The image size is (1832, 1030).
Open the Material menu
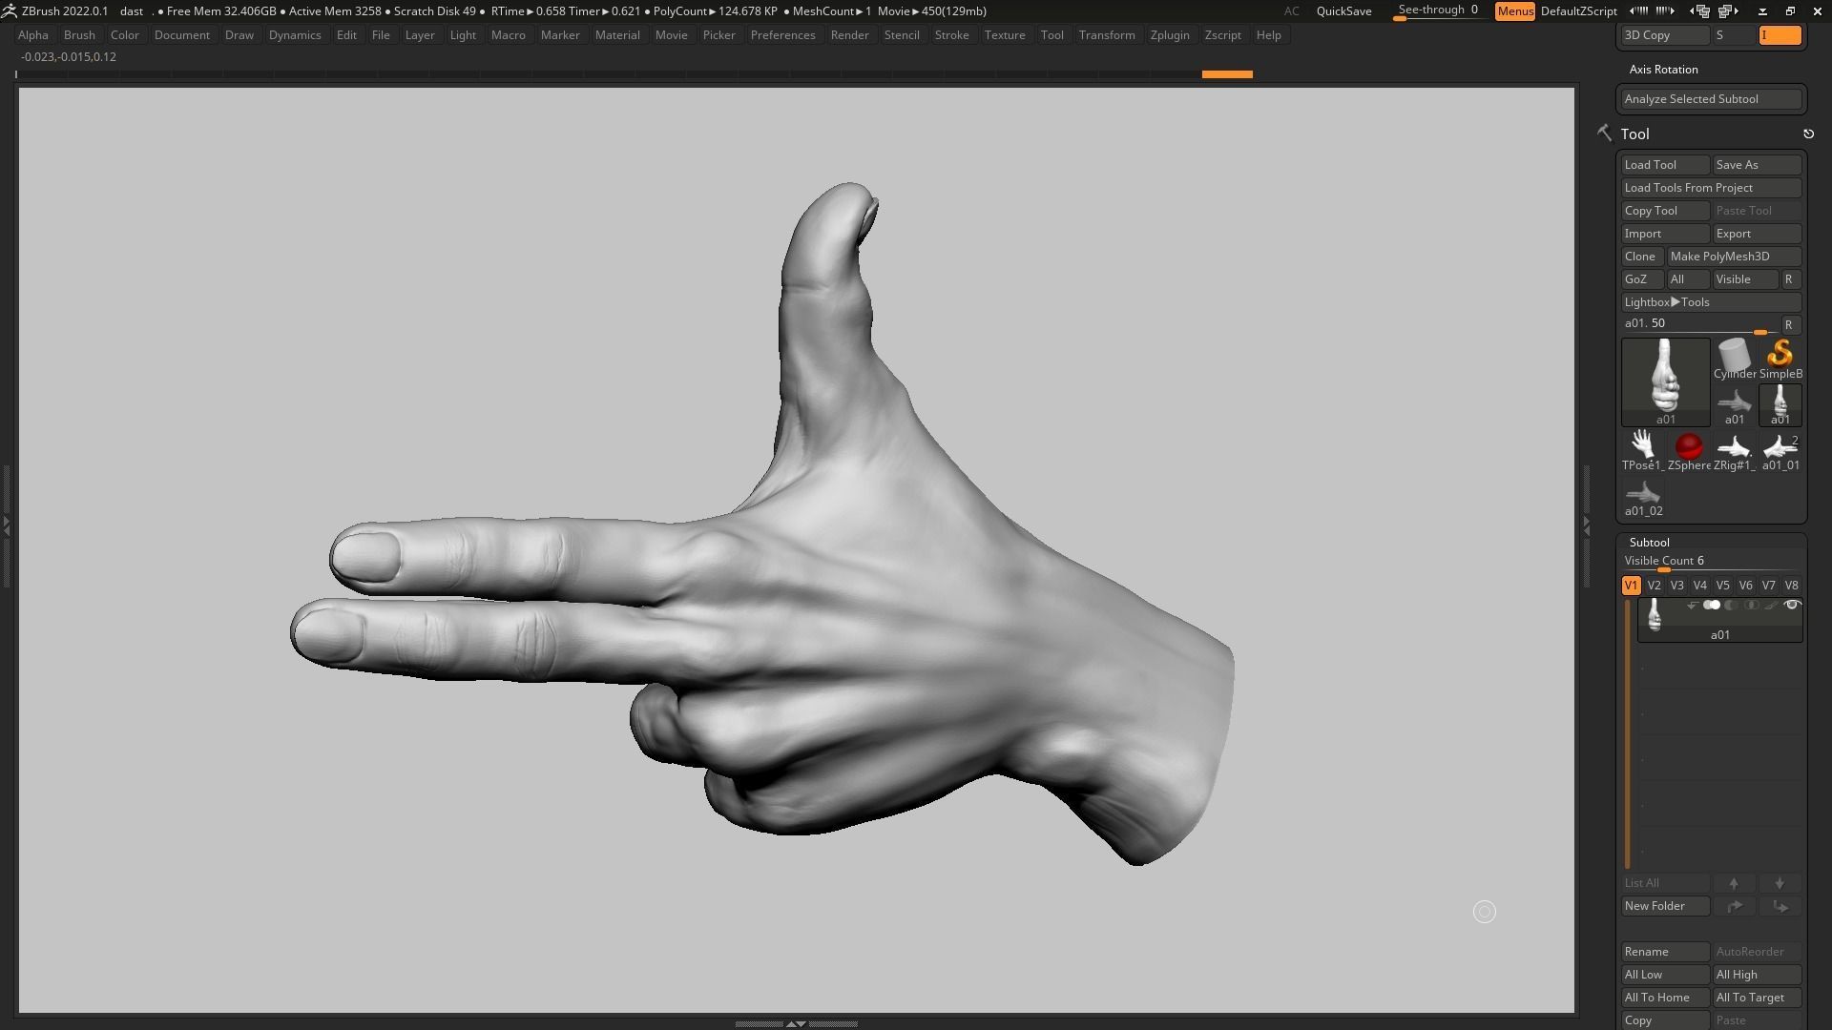[x=617, y=35]
